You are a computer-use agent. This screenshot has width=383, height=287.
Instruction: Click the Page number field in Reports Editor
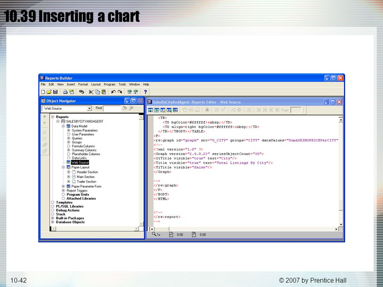296,110
